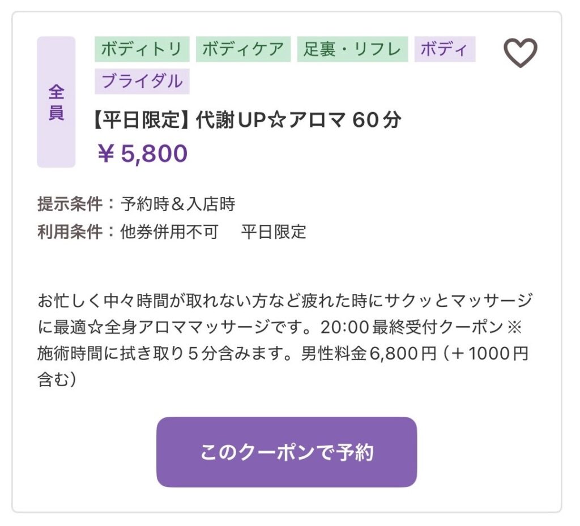Select the ボディケア tag

tap(243, 49)
